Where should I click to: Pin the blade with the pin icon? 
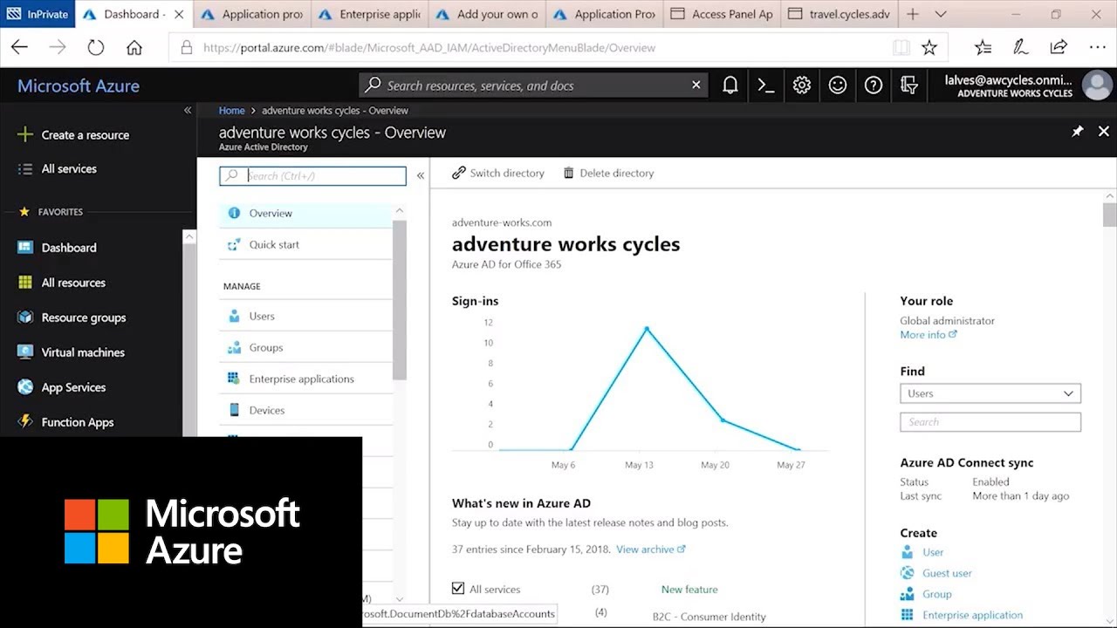pyautogui.click(x=1078, y=132)
